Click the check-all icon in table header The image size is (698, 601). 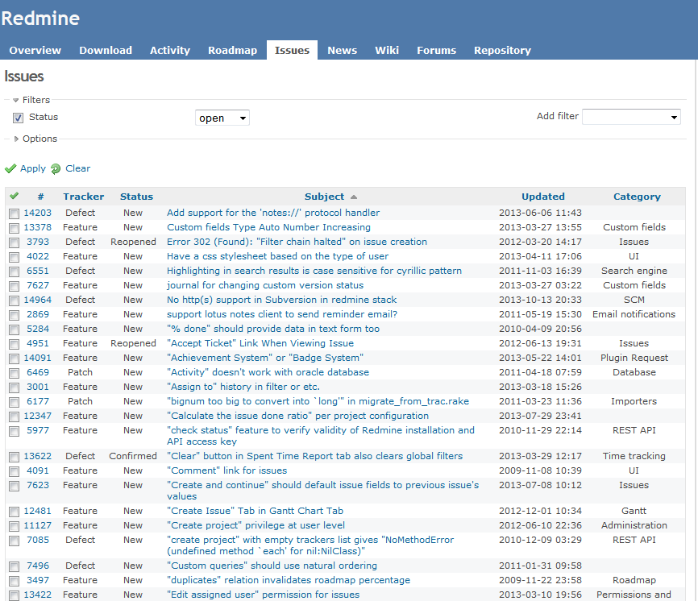pos(15,196)
